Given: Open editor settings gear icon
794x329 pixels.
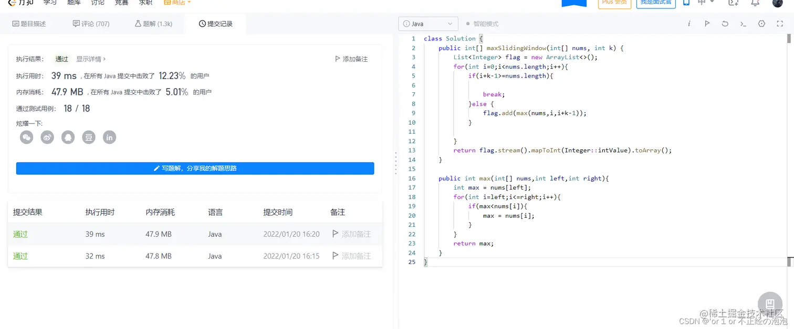Looking at the screenshot, I should [x=762, y=24].
